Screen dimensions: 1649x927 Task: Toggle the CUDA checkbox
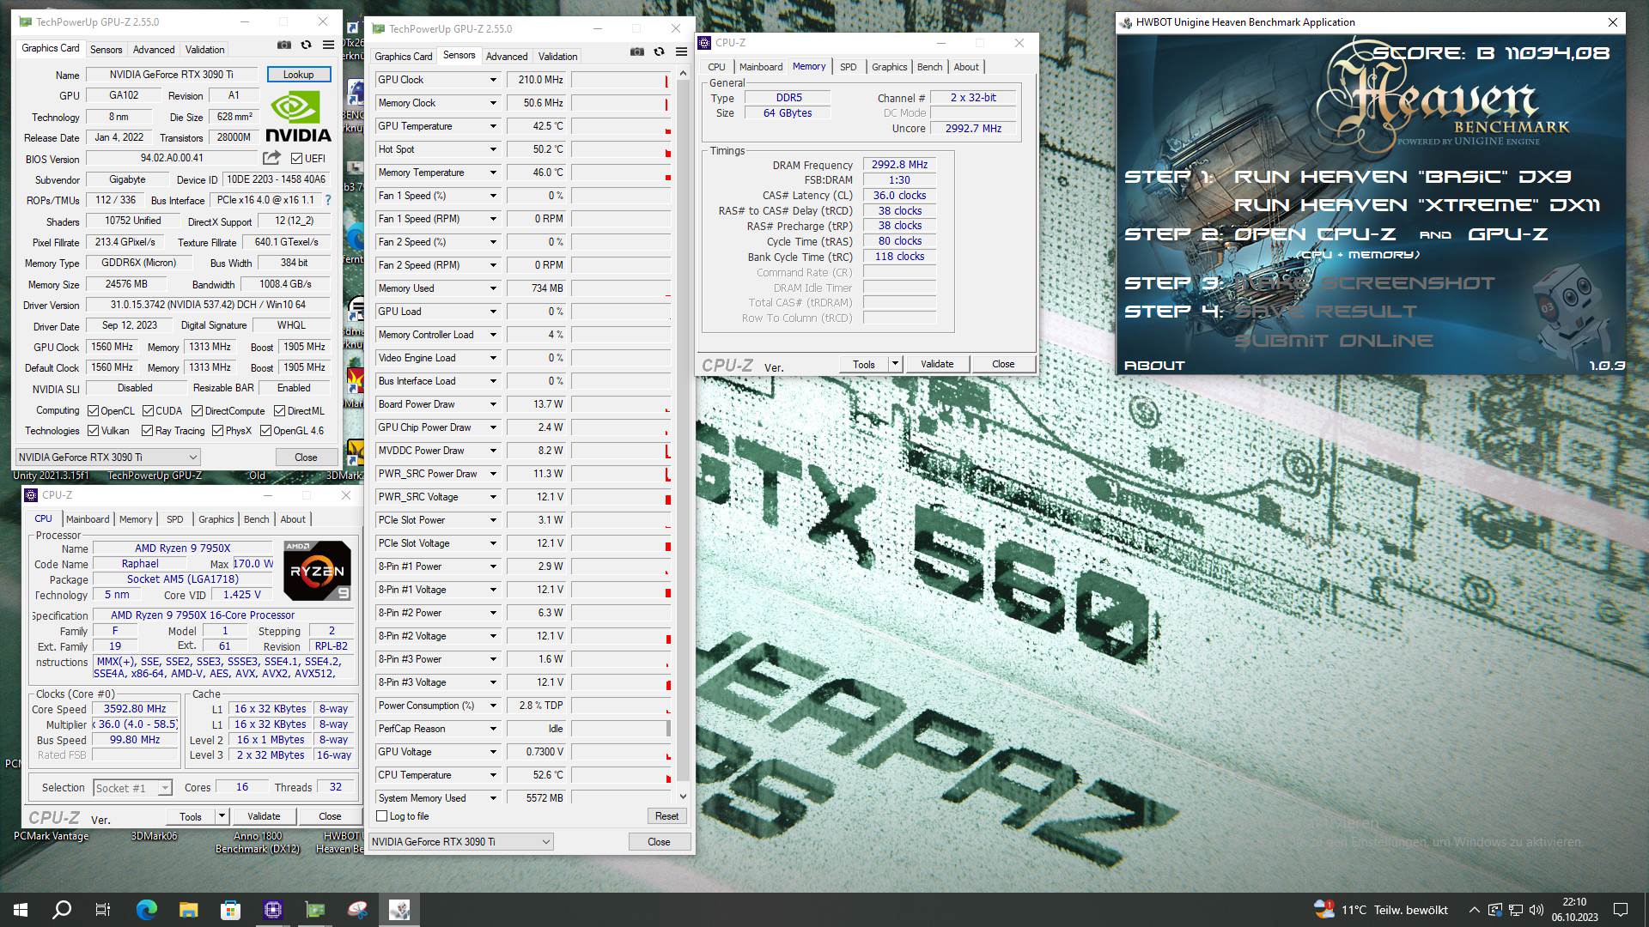148,410
